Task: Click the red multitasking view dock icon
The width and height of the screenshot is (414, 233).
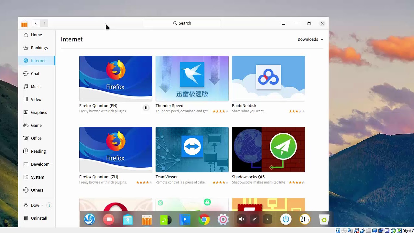Action: 109,219
